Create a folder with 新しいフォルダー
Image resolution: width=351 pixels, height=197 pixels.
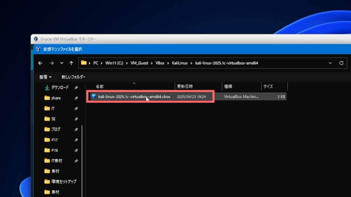(x=73, y=77)
